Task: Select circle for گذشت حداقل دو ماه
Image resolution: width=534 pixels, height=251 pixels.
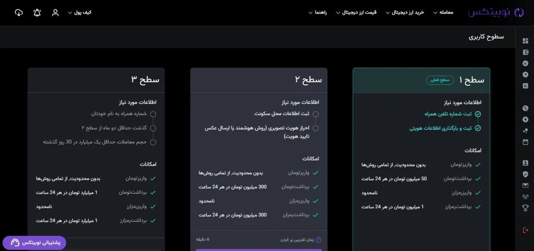Action: pos(153,128)
